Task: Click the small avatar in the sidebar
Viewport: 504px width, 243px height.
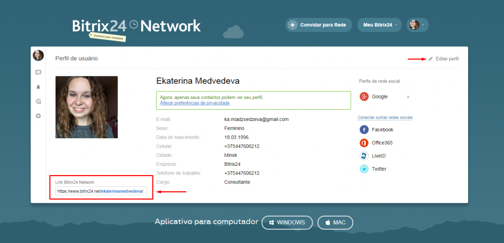Action: pyautogui.click(x=38, y=56)
